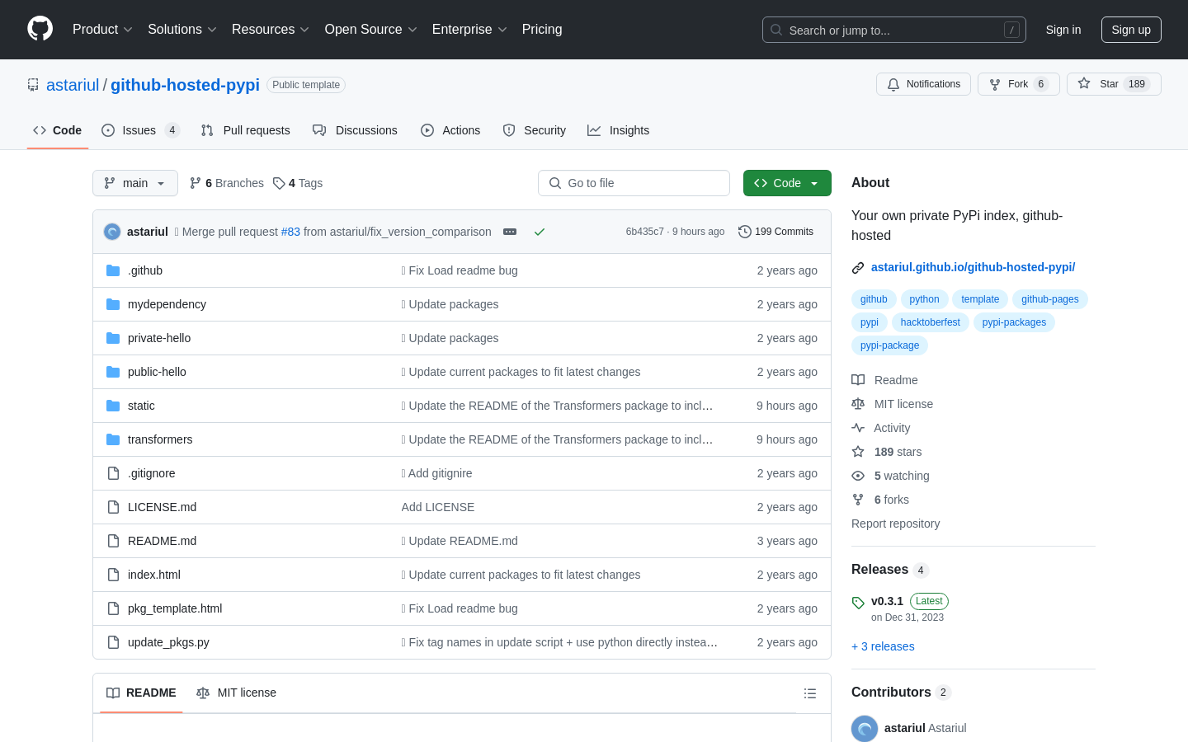
Task: Open the static folder
Action: click(141, 406)
